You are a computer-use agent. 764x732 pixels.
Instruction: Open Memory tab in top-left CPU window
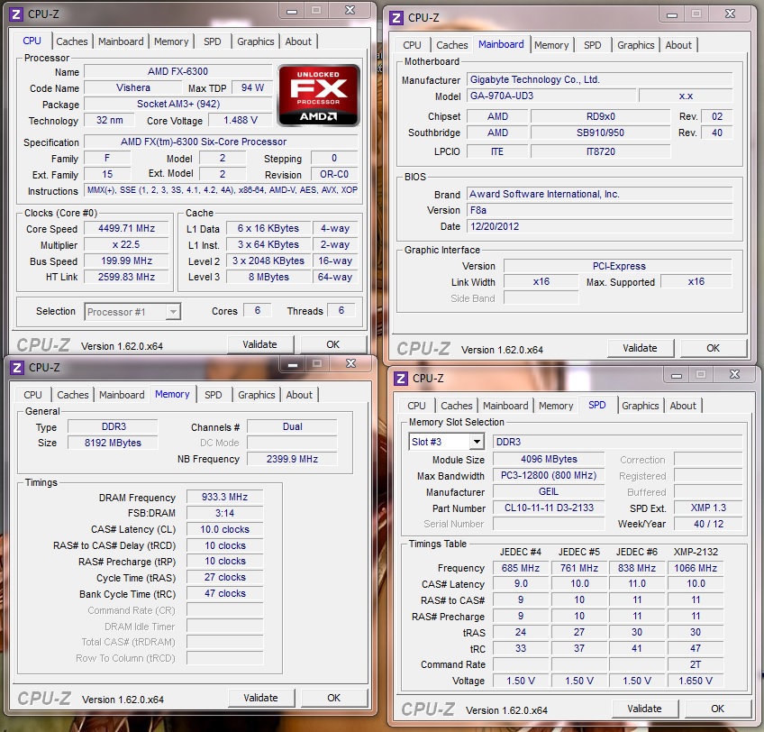coord(171,41)
